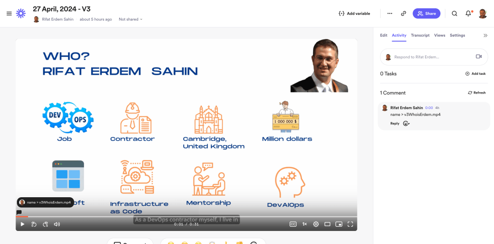Click the video progress bar

(x=187, y=217)
